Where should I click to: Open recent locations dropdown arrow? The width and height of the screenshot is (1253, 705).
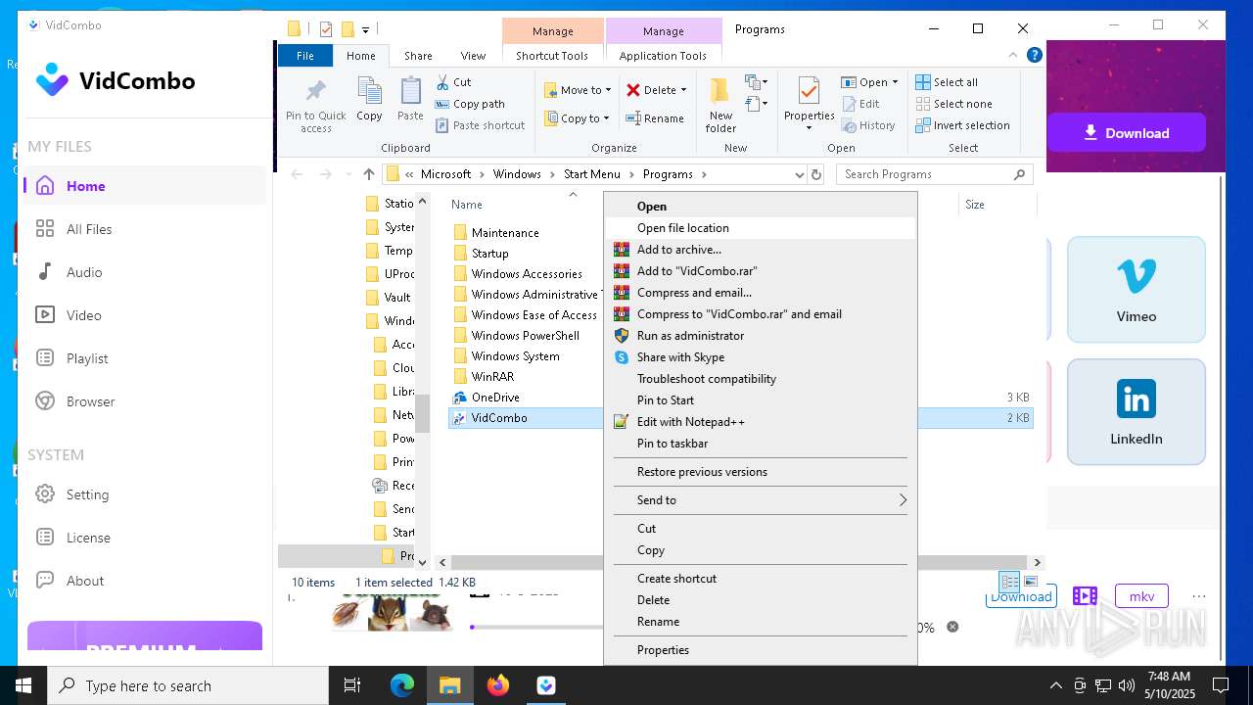pyautogui.click(x=348, y=174)
